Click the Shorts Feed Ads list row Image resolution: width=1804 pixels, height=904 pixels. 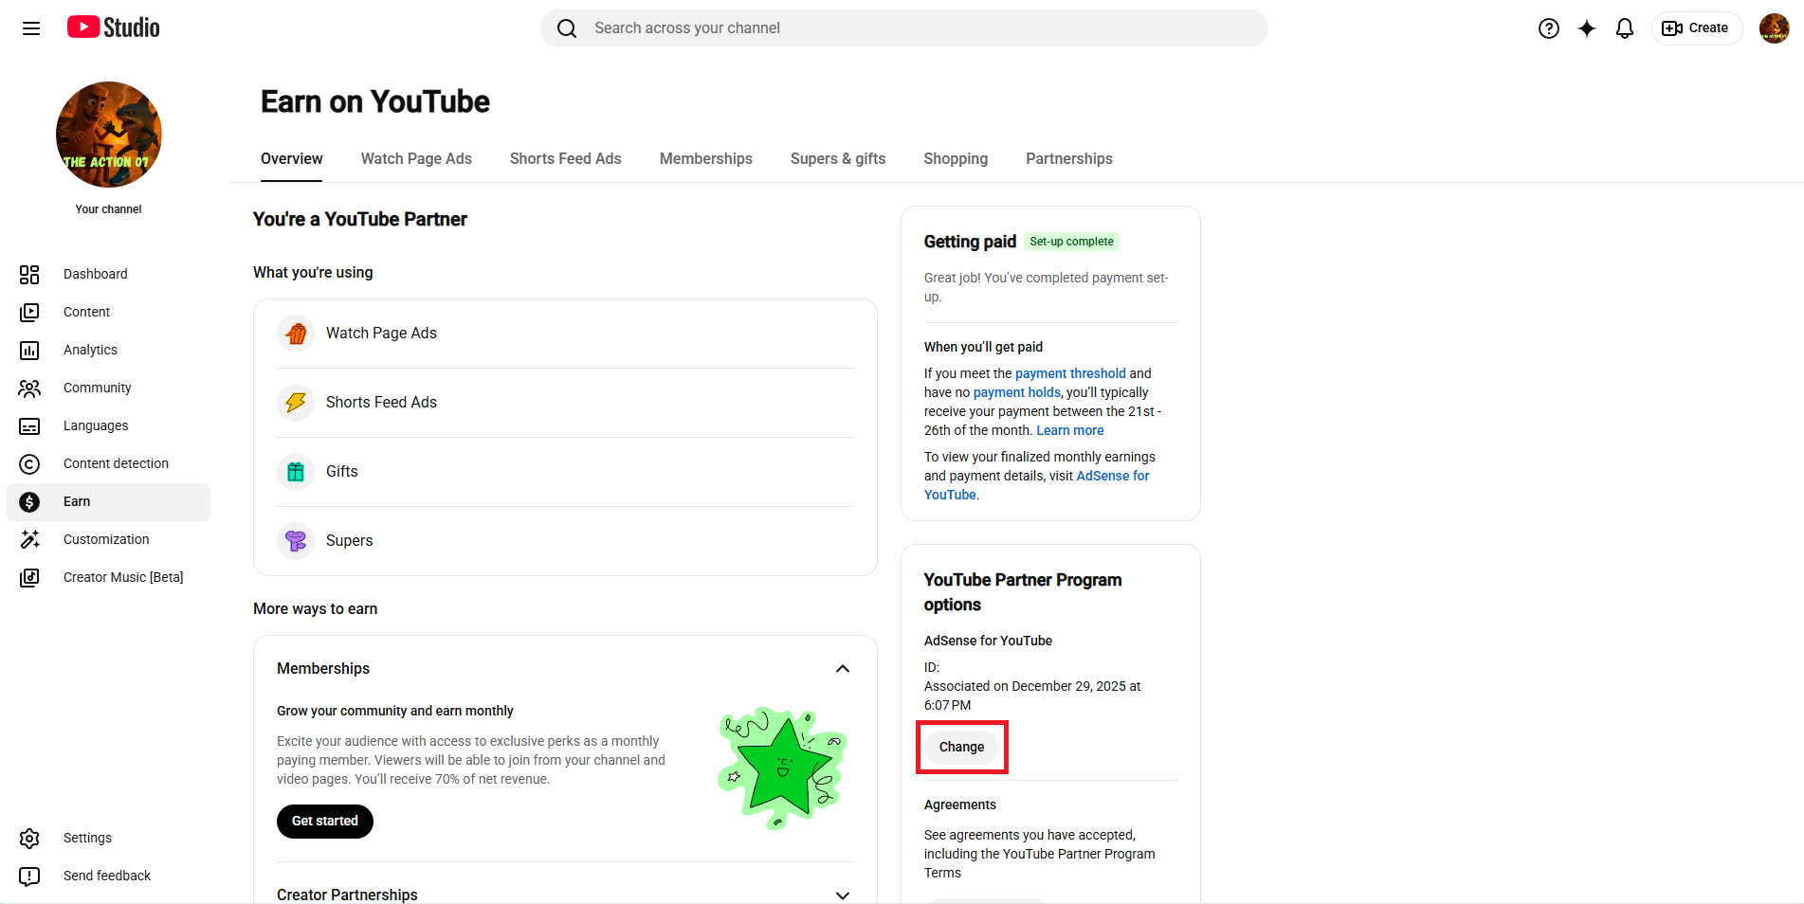[565, 403]
